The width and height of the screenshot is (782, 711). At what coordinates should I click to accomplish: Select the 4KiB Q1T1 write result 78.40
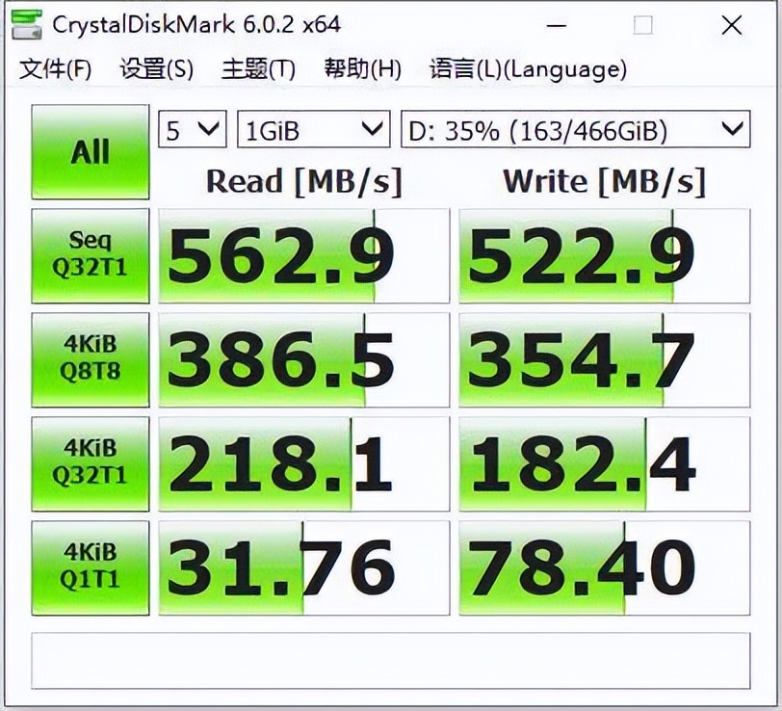[x=605, y=567]
